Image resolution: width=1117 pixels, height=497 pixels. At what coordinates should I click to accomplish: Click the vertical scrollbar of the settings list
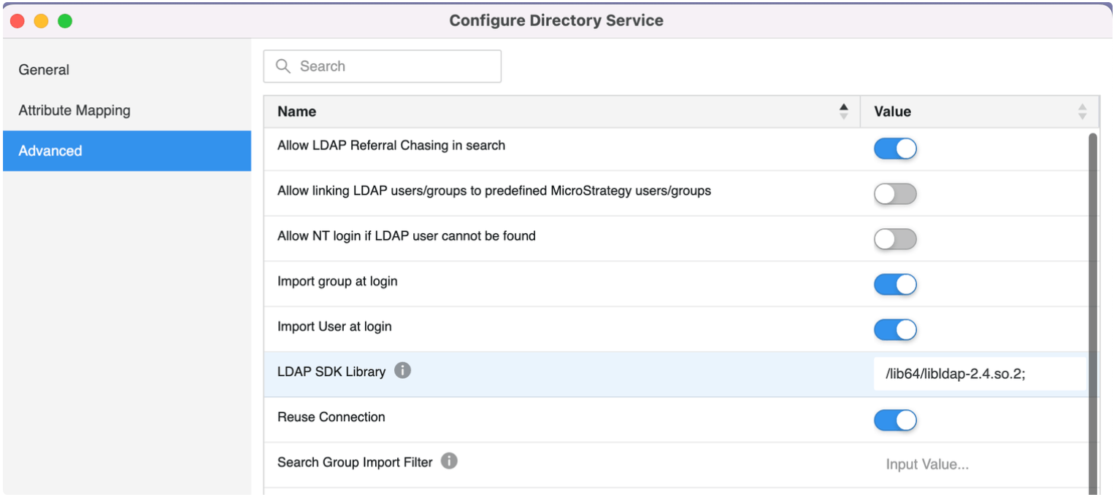click(x=1092, y=291)
